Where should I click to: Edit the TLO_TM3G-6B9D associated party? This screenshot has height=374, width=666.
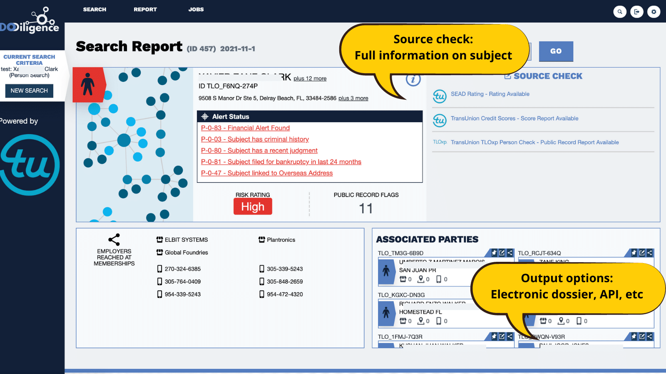click(502, 253)
